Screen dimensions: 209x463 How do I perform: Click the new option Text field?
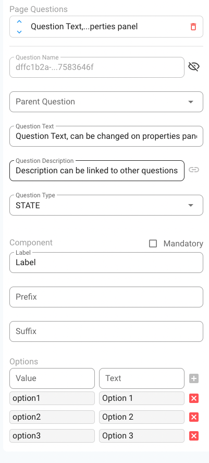[141, 378]
